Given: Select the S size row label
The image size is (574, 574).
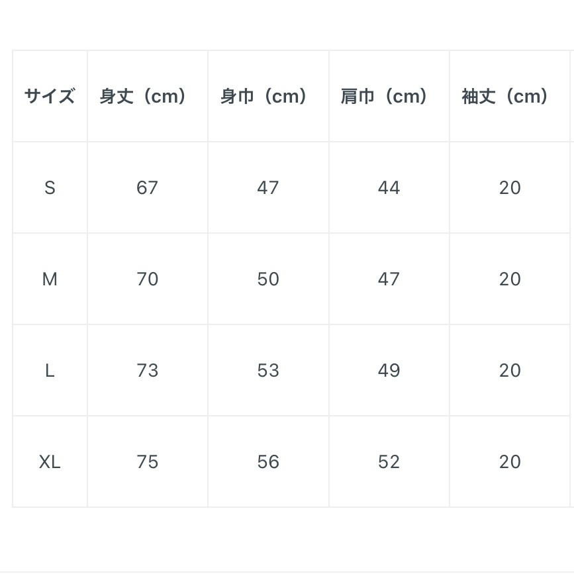Looking at the screenshot, I should [50, 188].
